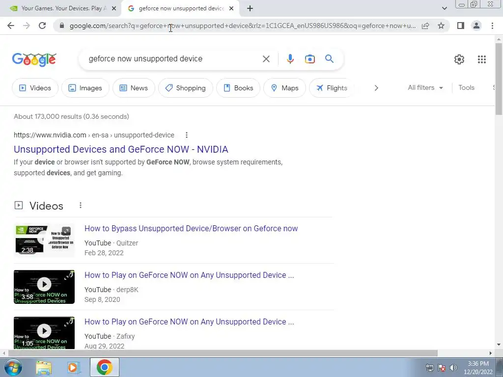Click the Chrome taskbar icon
The image size is (503, 377).
105,367
